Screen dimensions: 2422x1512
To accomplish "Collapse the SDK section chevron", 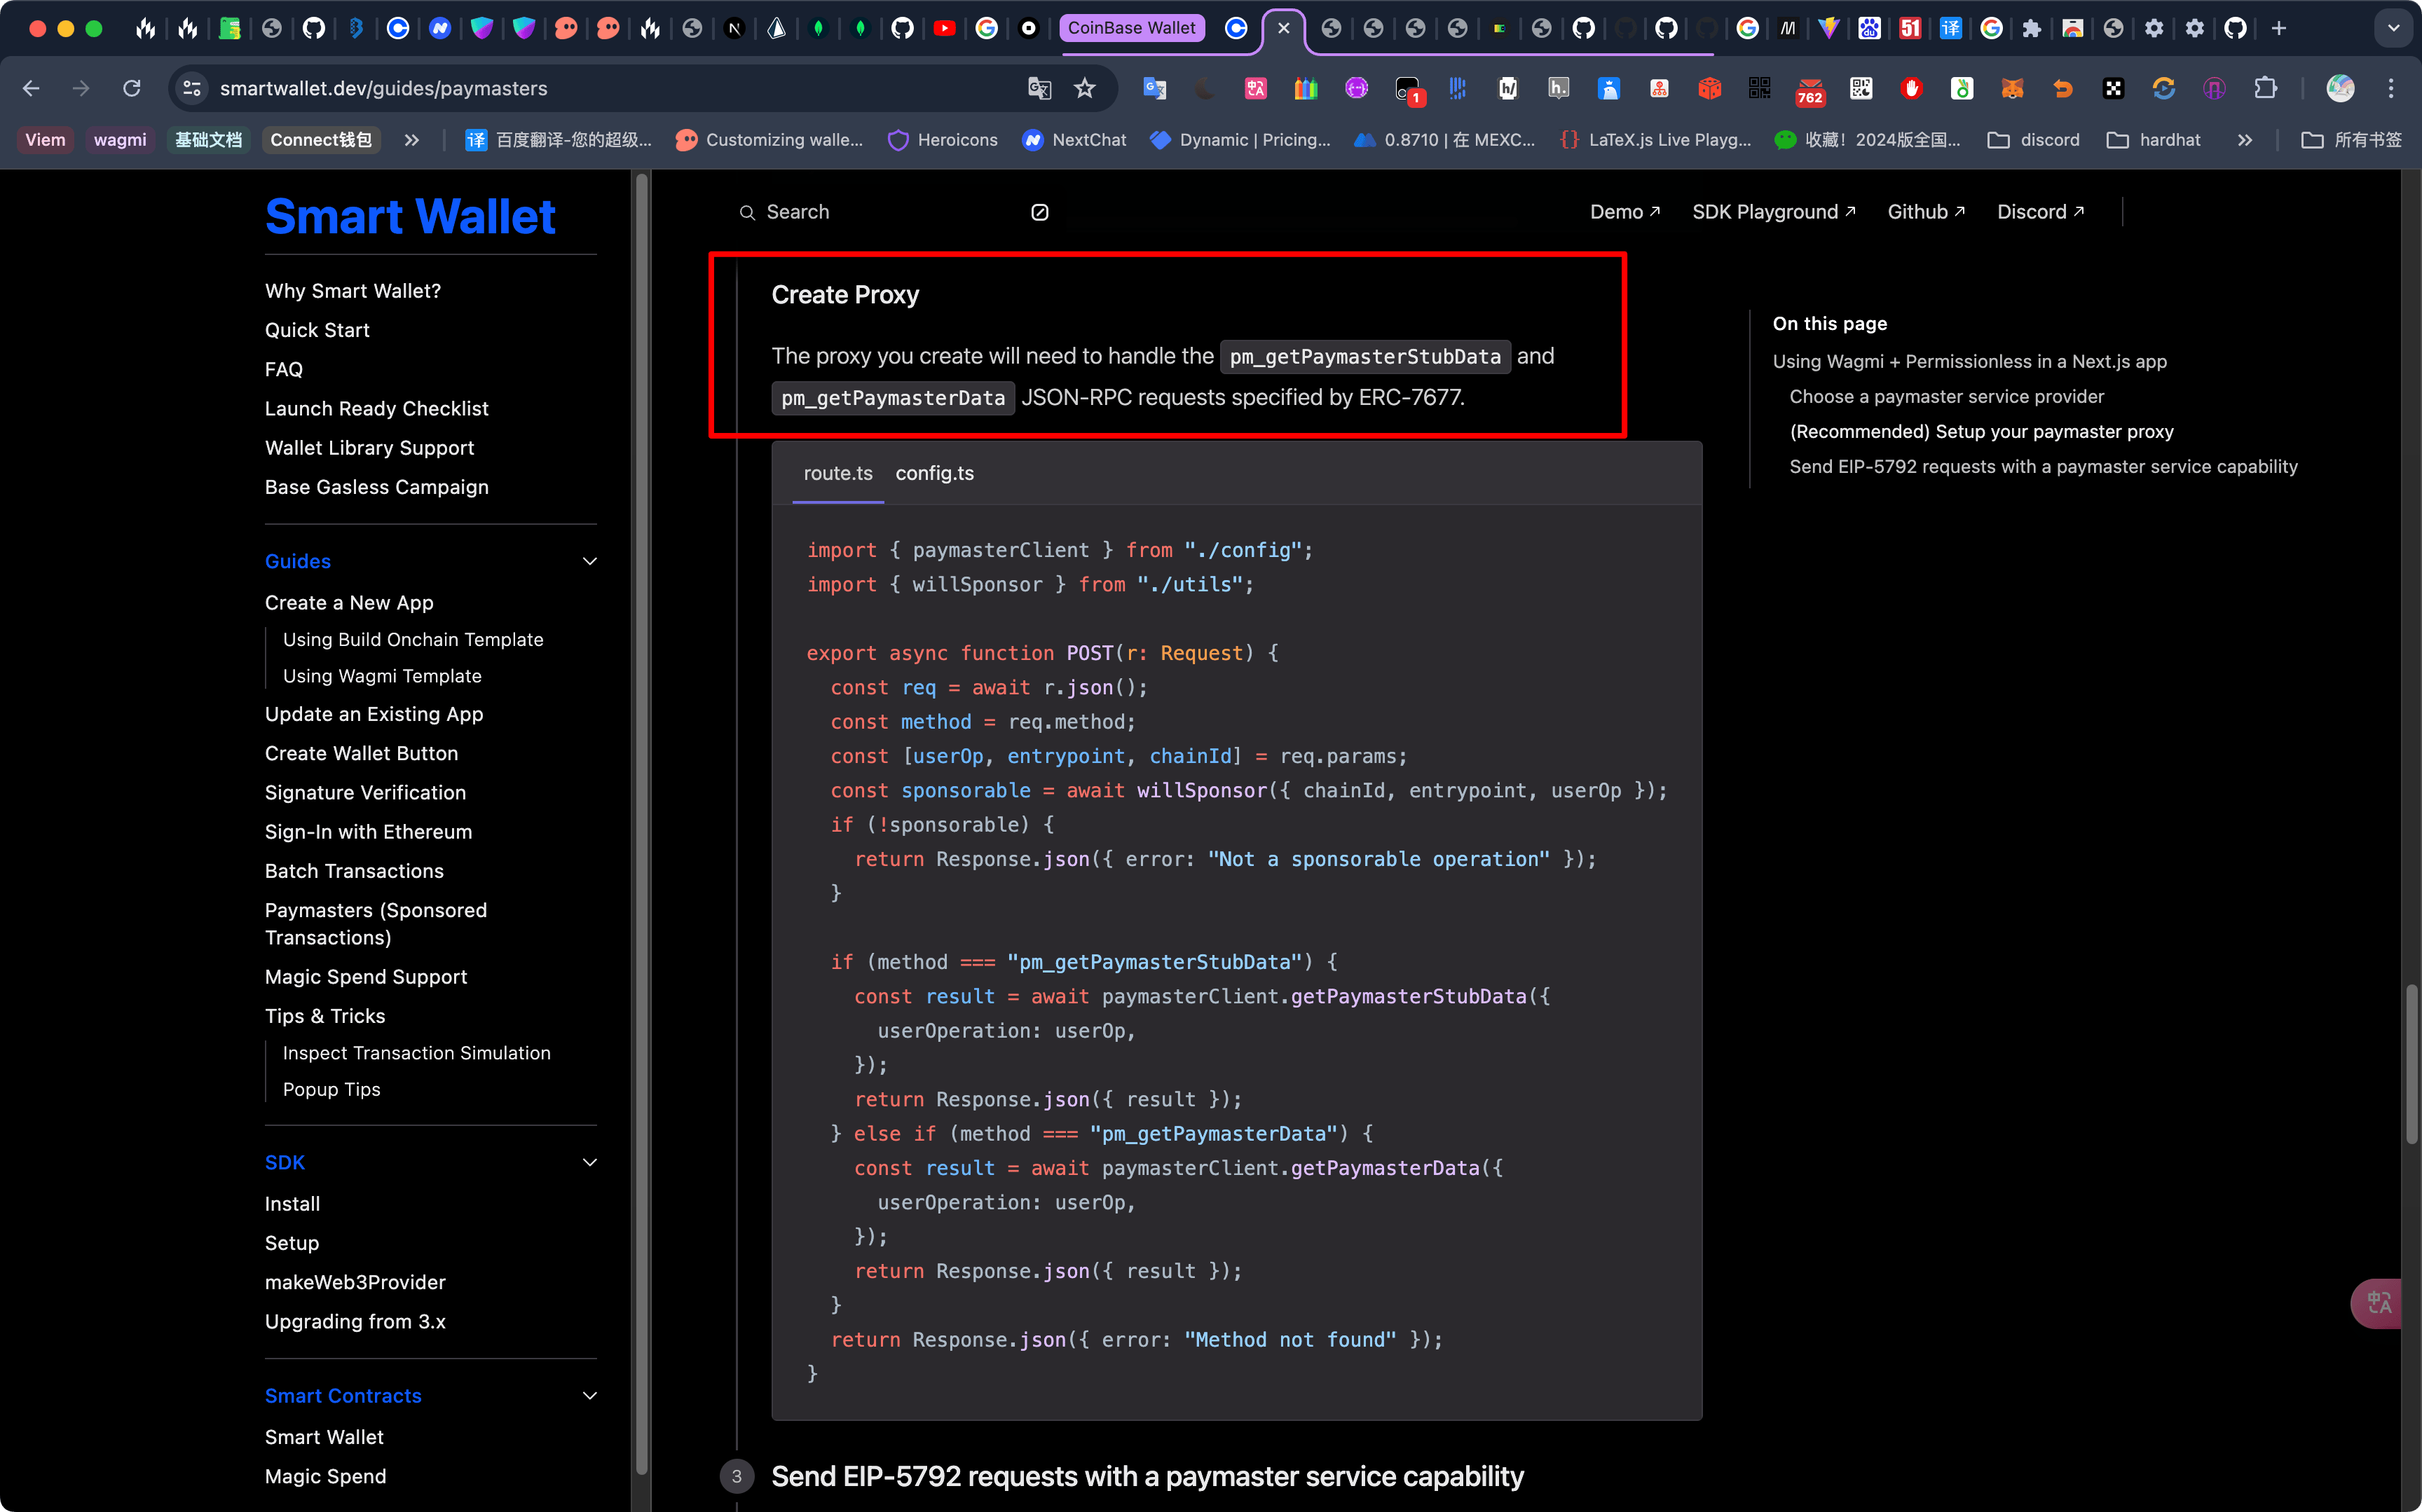I will pyautogui.click(x=590, y=1163).
